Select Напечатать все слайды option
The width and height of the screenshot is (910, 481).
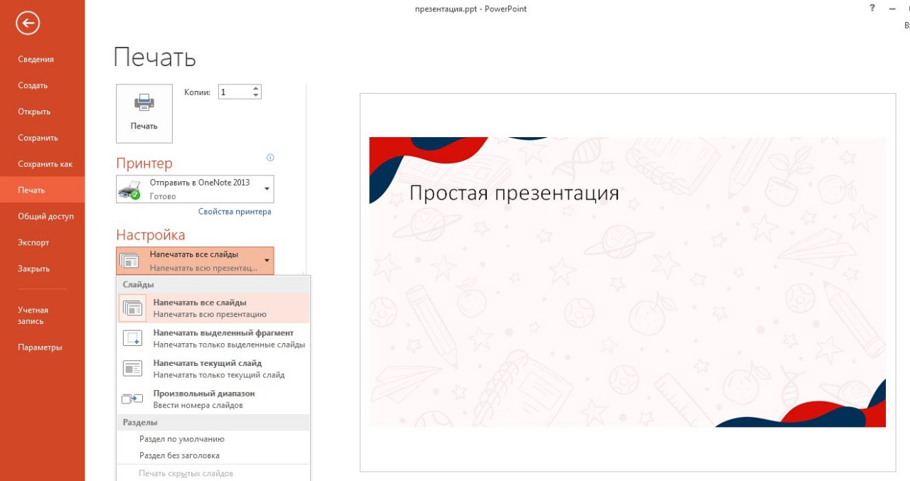213,308
